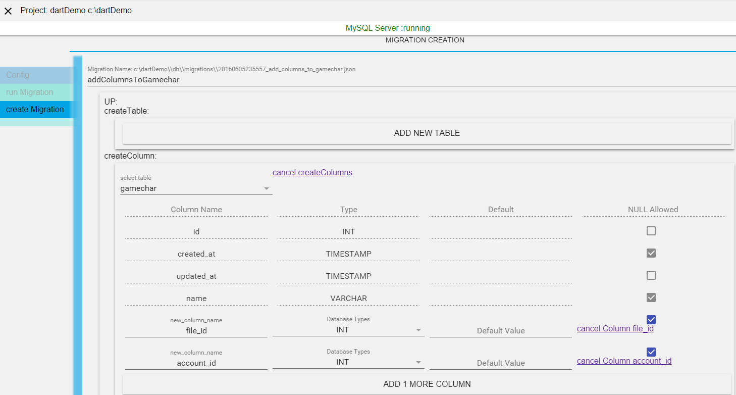Click Default Value field for file_id
The width and height of the screenshot is (736, 395).
pos(501,331)
